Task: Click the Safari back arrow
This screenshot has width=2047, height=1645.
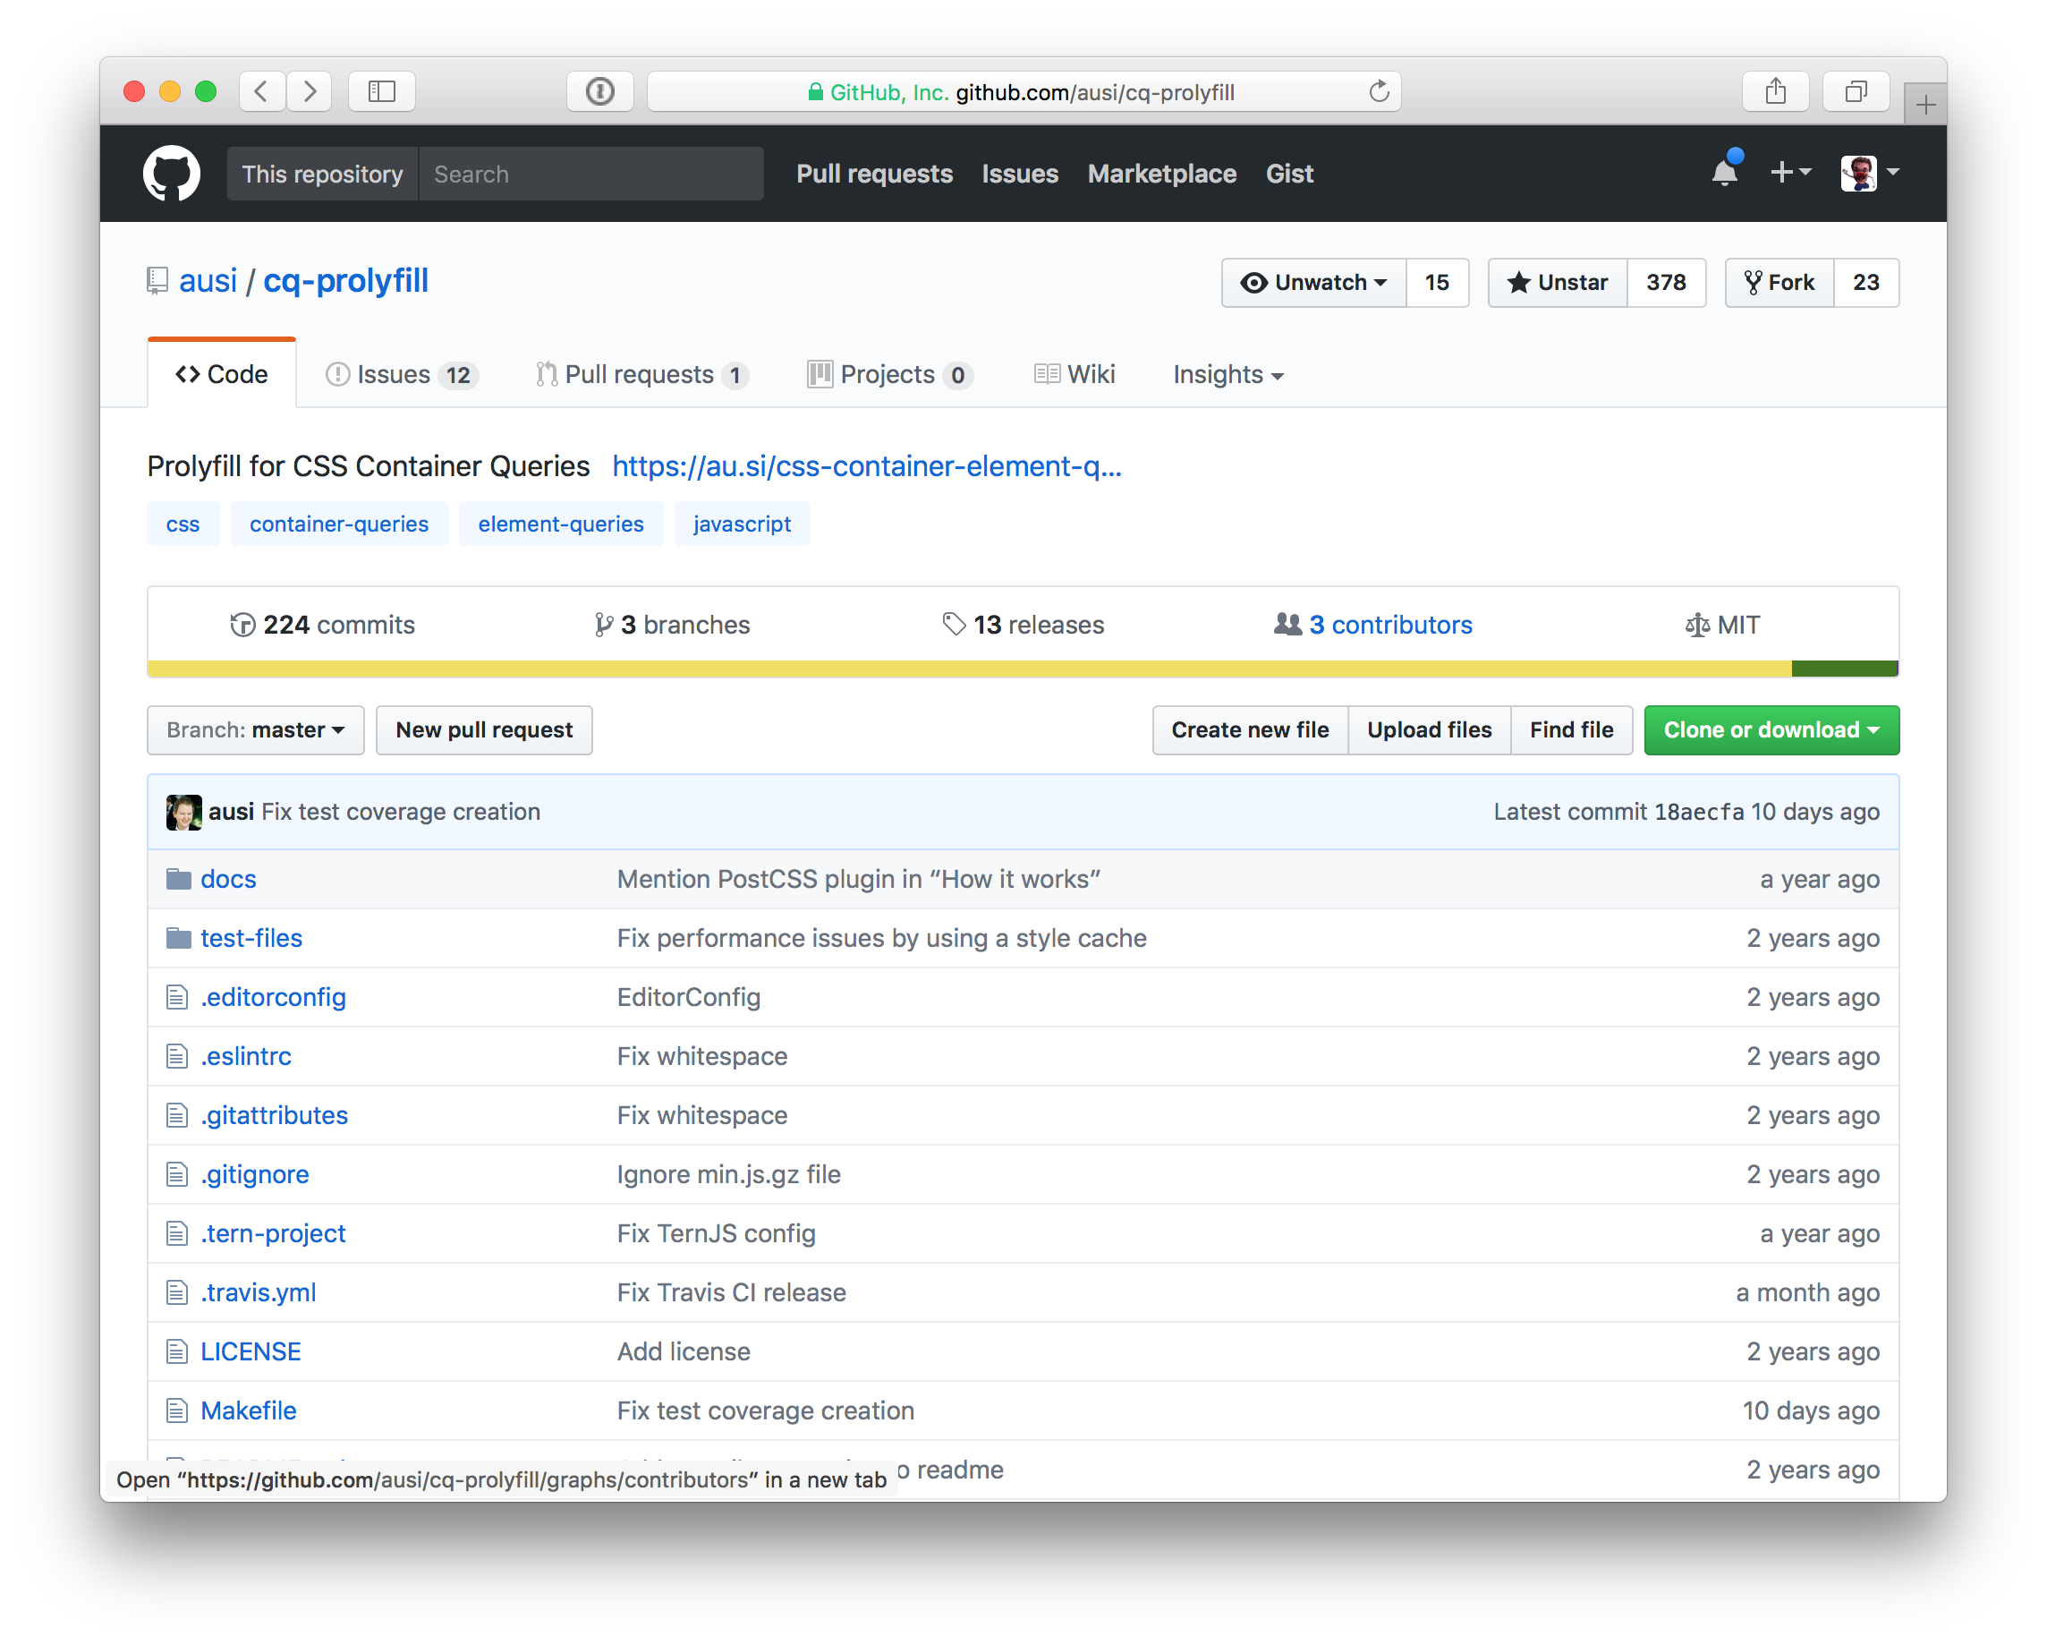Action: 261,91
